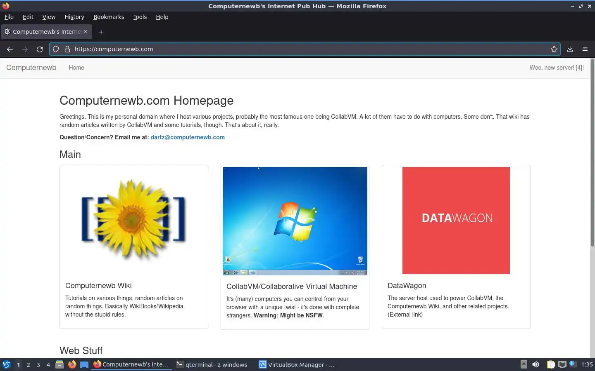Open the Firefox hamburger application menu

click(585, 49)
